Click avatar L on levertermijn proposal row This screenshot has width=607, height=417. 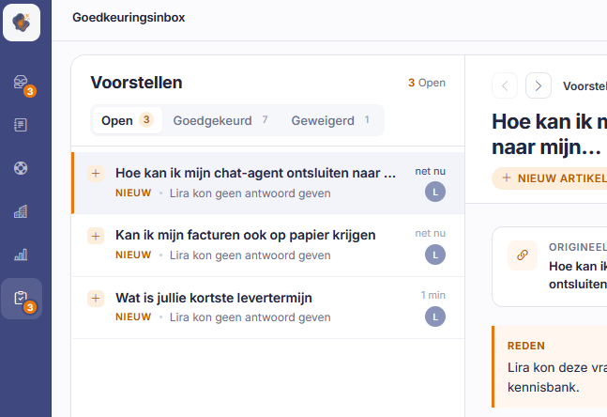coord(435,317)
